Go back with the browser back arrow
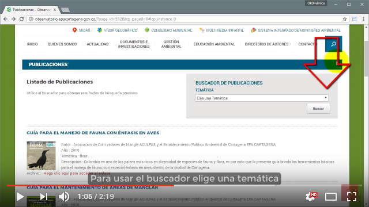Image resolution: width=369 pixels, height=207 pixels. click(x=5, y=19)
